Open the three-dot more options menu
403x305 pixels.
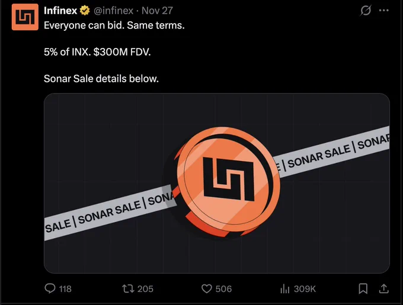[383, 10]
